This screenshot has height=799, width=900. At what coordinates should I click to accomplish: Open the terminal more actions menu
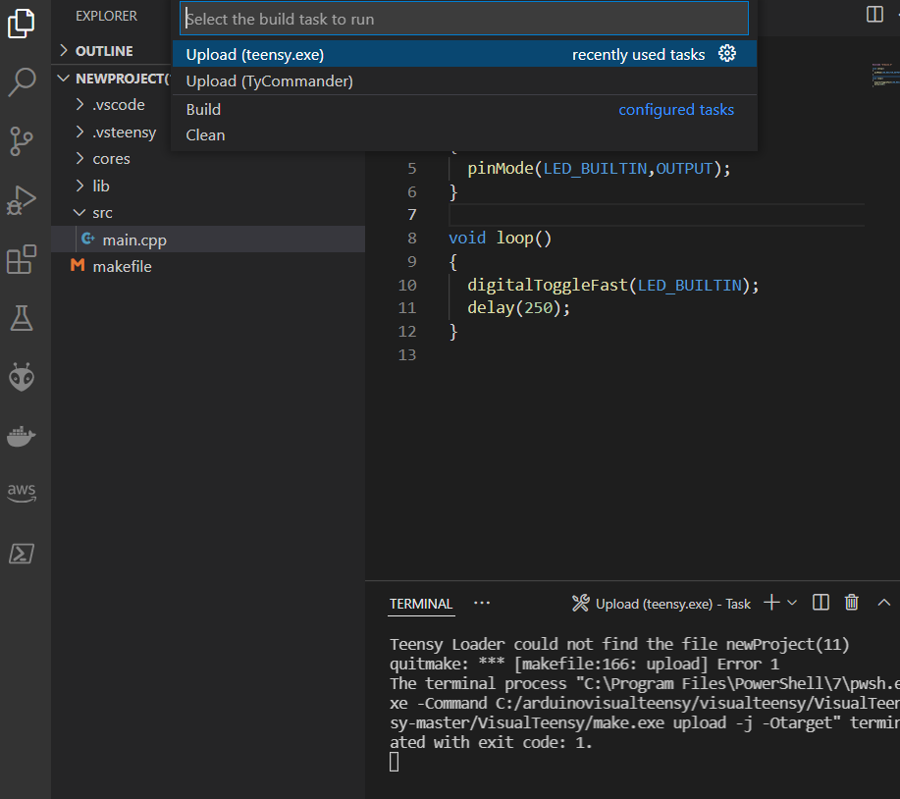(480, 603)
